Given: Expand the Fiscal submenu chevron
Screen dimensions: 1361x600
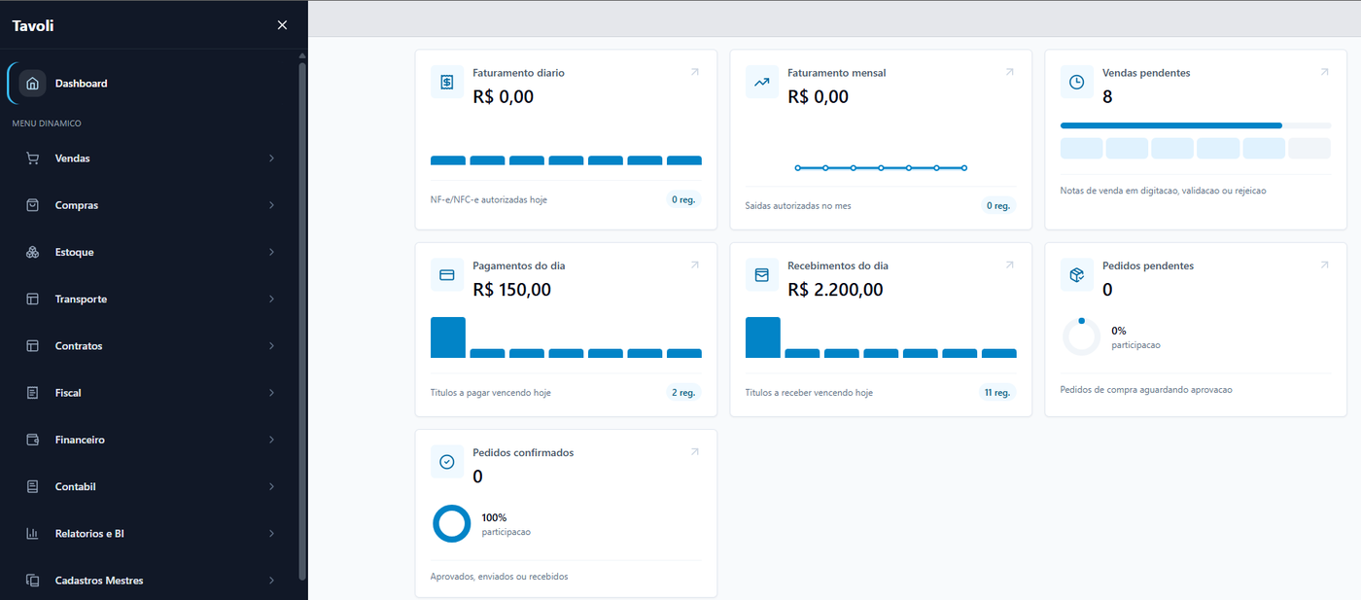Looking at the screenshot, I should click(271, 393).
